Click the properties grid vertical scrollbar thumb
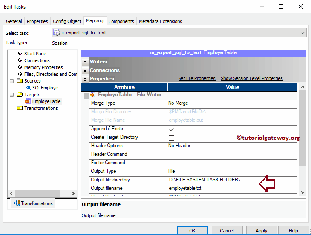Viewport: 311px width, 235px height. (x=302, y=128)
